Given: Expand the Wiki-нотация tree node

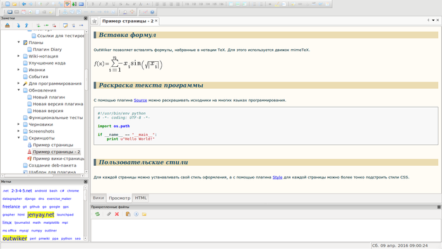Looking at the screenshot, I should tap(18, 56).
